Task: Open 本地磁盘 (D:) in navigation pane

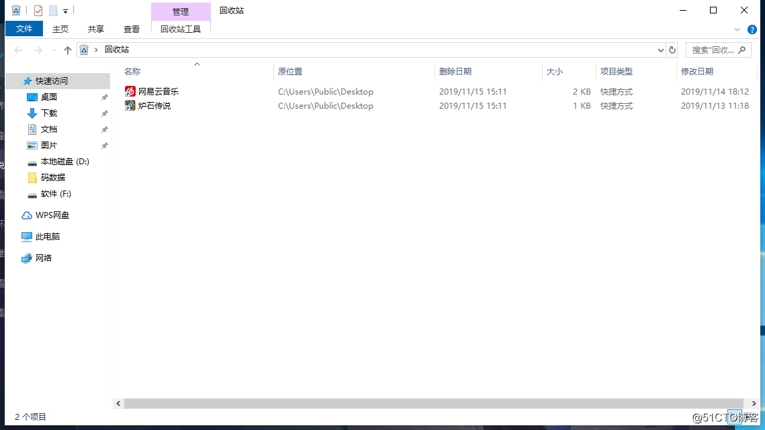Action: point(65,162)
